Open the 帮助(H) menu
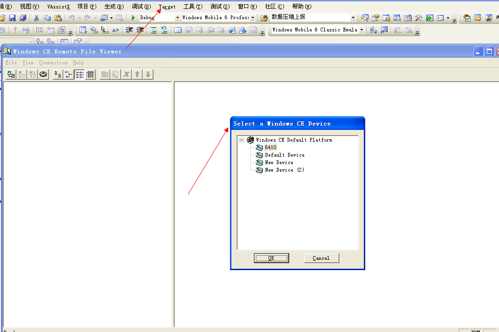The height and width of the screenshot is (332, 499). [302, 7]
